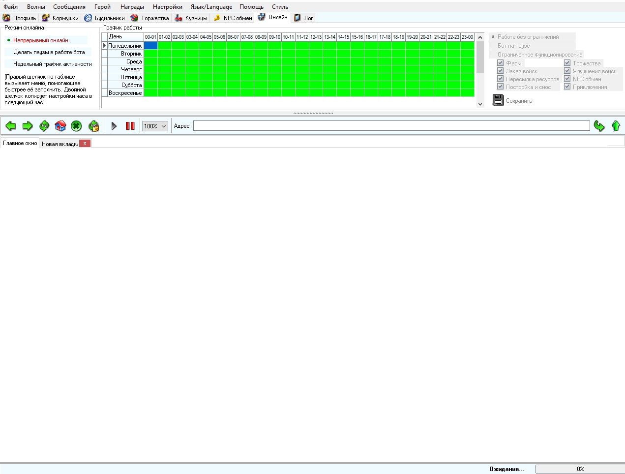Open the Награды menu
Image resolution: width=625 pixels, height=474 pixels.
click(x=132, y=7)
